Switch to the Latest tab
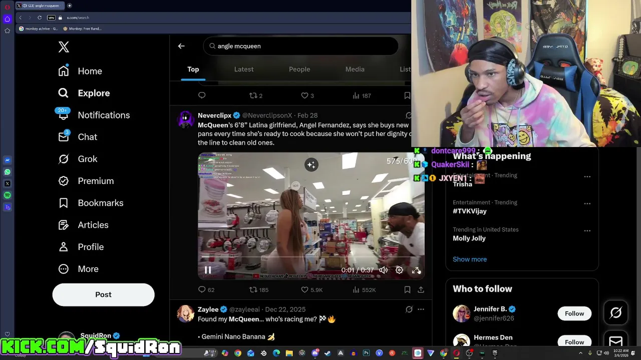Viewport: 641px width, 360px height. (x=244, y=69)
